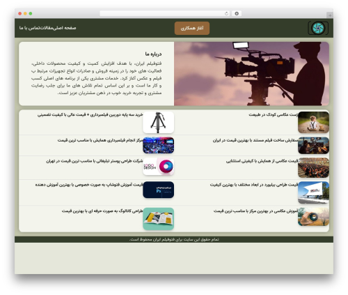Open article ژست عکاسی کودک در طبیعت
The image size is (348, 295).
pos(274,114)
